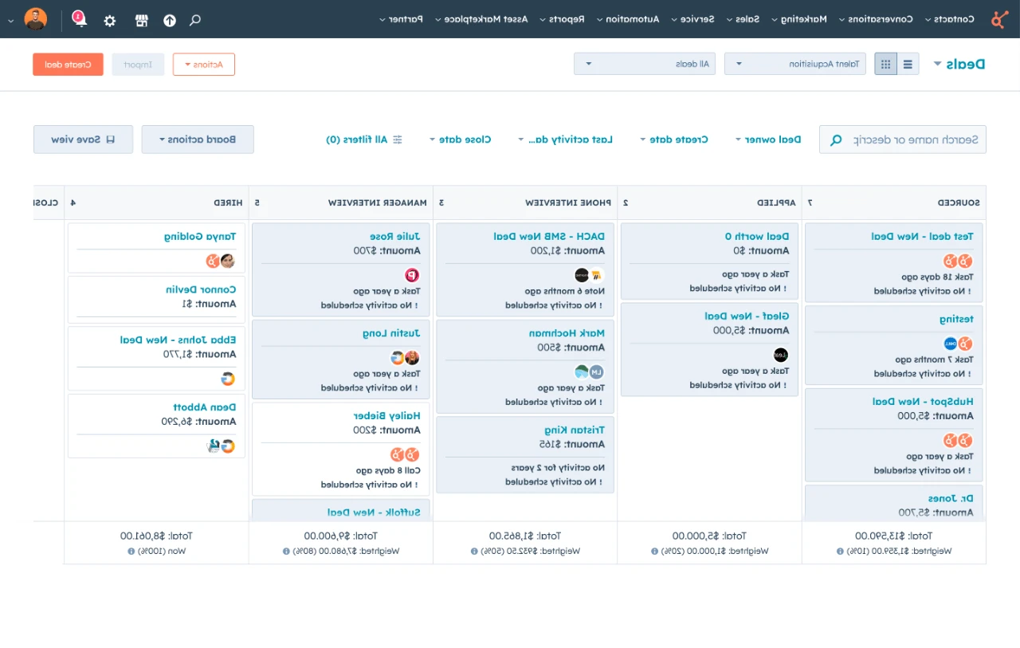This screenshot has height=648, width=1020.
Task: Open All filters (0)
Action: point(364,139)
